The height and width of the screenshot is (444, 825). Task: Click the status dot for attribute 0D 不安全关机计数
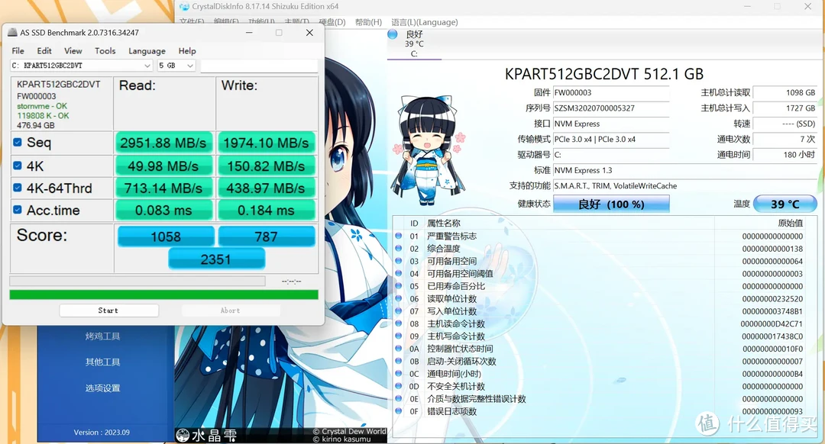(399, 386)
